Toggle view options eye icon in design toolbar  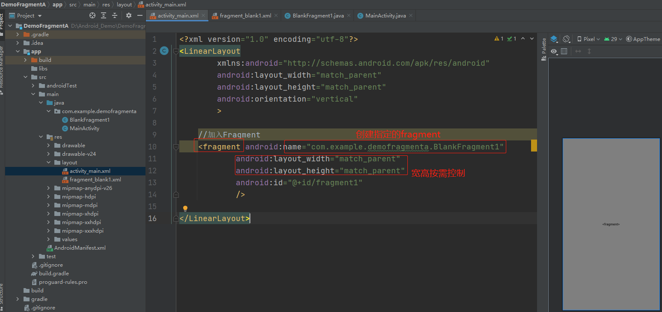pyautogui.click(x=554, y=51)
